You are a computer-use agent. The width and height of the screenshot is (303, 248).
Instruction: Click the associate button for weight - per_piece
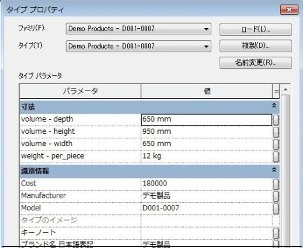tap(276, 156)
